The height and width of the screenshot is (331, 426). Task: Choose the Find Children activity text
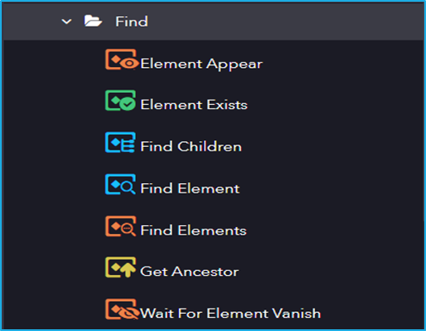click(191, 146)
